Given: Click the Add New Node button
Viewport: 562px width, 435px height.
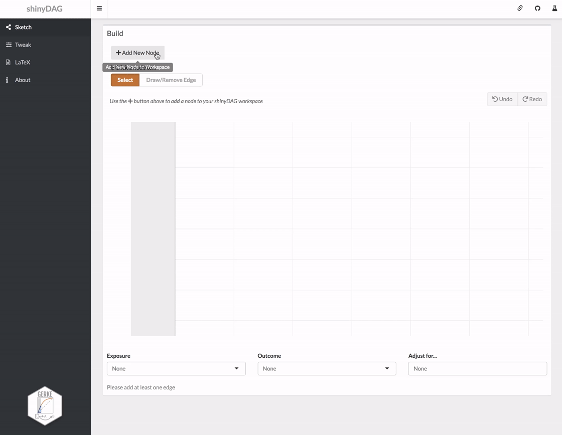Looking at the screenshot, I should point(137,53).
